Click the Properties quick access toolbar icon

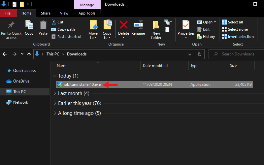click(x=15, y=4)
